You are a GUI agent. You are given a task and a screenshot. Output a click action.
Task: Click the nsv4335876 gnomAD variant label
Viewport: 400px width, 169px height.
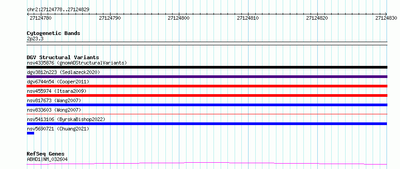click(77, 63)
